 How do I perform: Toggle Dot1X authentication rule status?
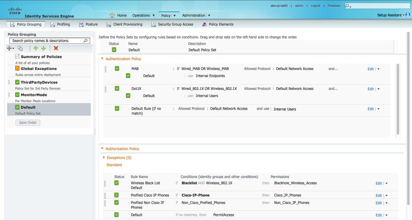[x=117, y=88]
